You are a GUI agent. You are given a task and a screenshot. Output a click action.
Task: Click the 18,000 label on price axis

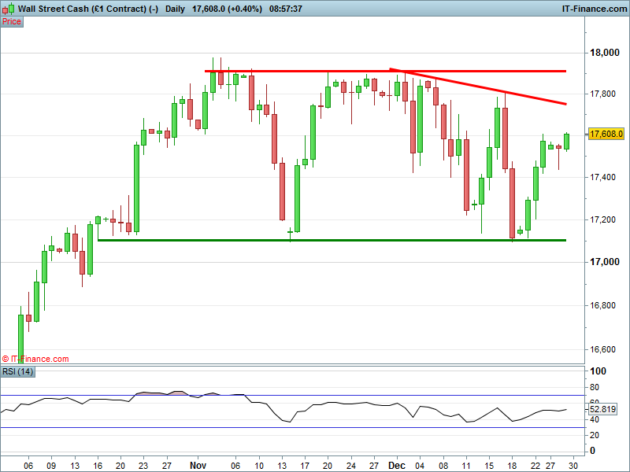pos(606,53)
